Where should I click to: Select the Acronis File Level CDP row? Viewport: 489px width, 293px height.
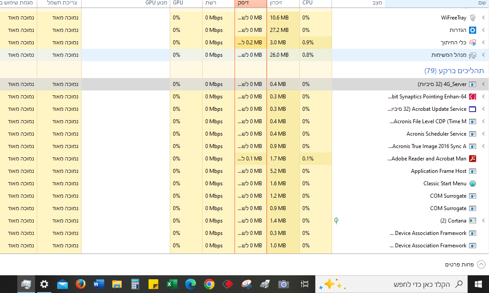[x=245, y=121]
